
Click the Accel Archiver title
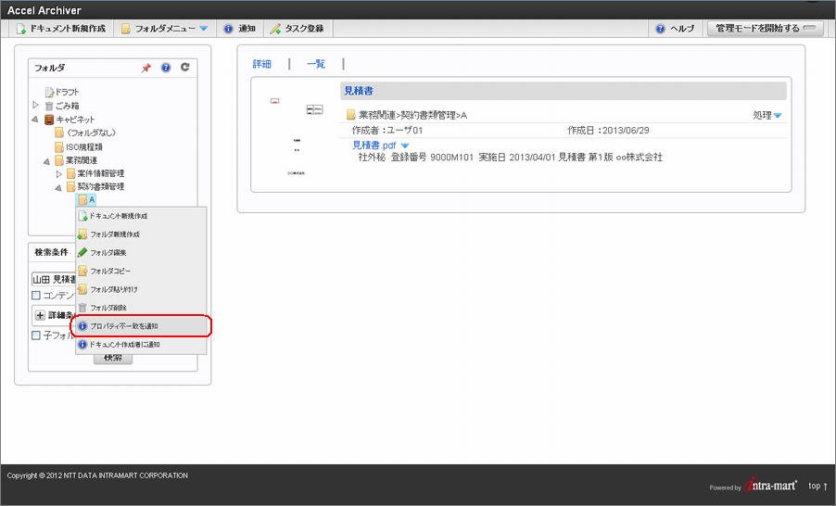pyautogui.click(x=44, y=10)
